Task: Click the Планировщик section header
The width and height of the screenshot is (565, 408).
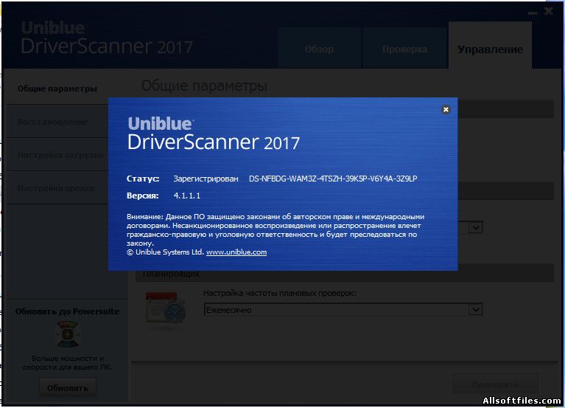Action: [x=171, y=274]
